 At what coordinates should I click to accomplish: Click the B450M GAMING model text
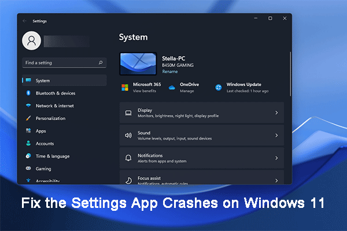[x=178, y=65]
